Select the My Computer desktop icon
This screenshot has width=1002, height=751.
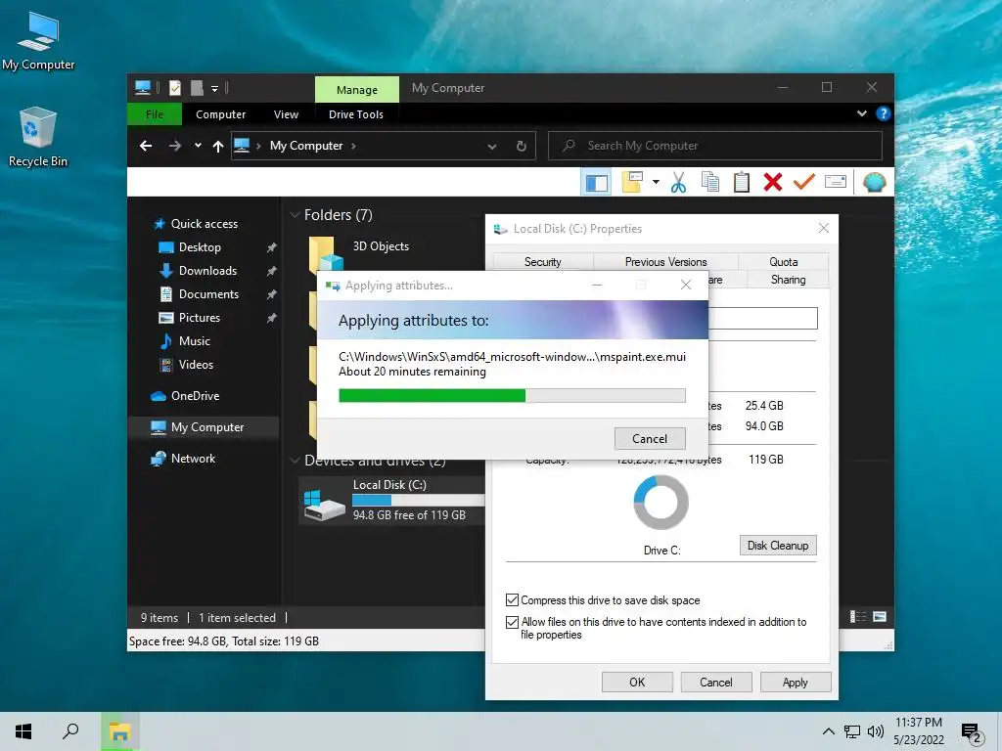38,40
